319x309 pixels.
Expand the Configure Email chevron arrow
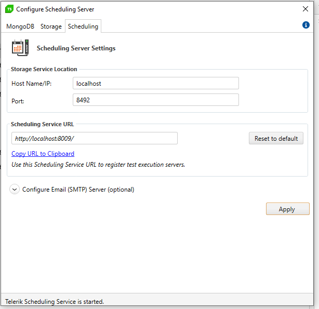pyautogui.click(x=15, y=190)
